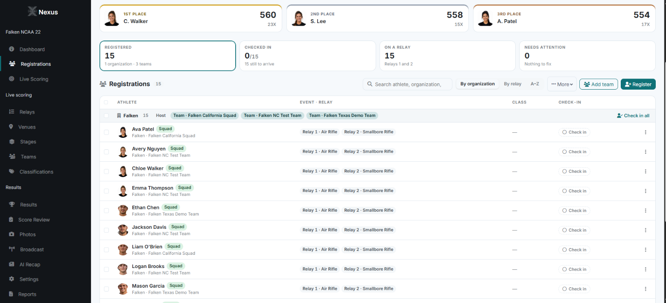Open row options menu for Ethan Chen
The image size is (666, 303).
[646, 211]
